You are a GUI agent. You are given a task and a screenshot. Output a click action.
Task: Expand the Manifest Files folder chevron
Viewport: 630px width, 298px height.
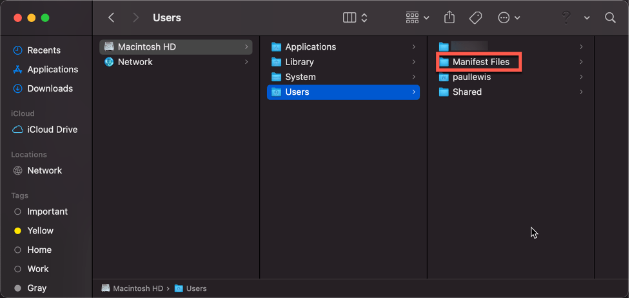pyautogui.click(x=581, y=62)
